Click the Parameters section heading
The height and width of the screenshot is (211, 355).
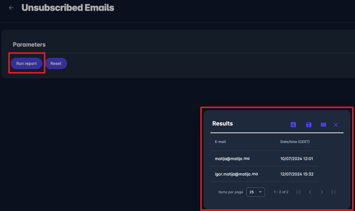29,45
